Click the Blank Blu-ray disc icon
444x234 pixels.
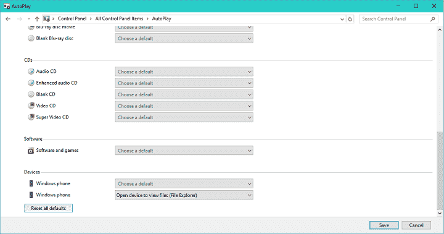(x=31, y=38)
